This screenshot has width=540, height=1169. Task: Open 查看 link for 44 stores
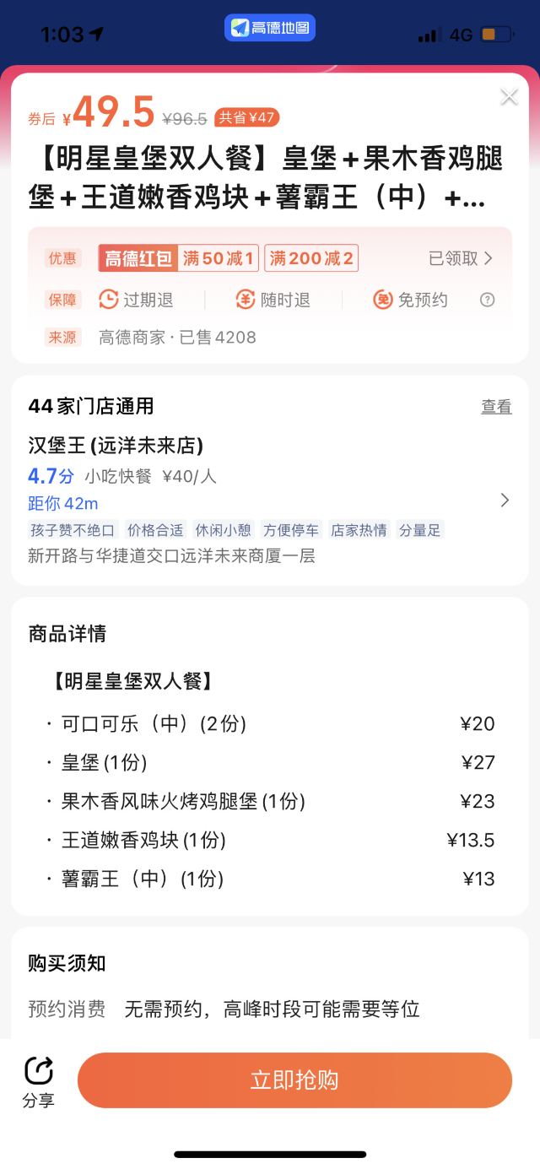click(496, 407)
